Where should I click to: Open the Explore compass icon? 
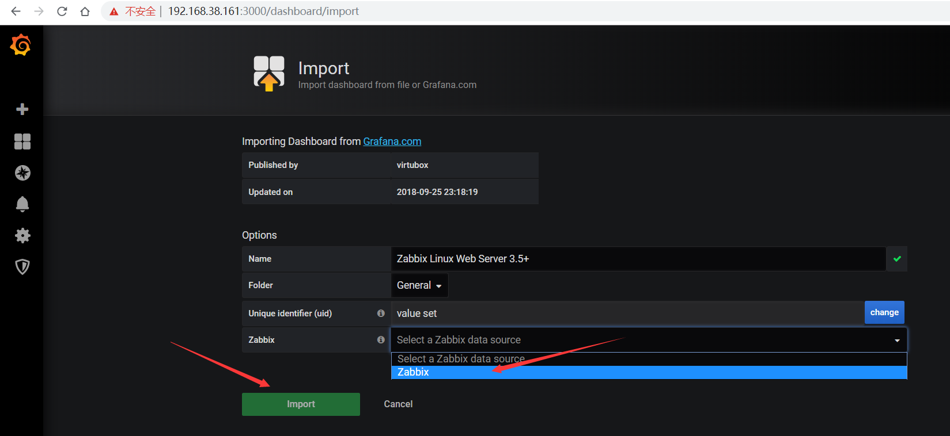(22, 173)
